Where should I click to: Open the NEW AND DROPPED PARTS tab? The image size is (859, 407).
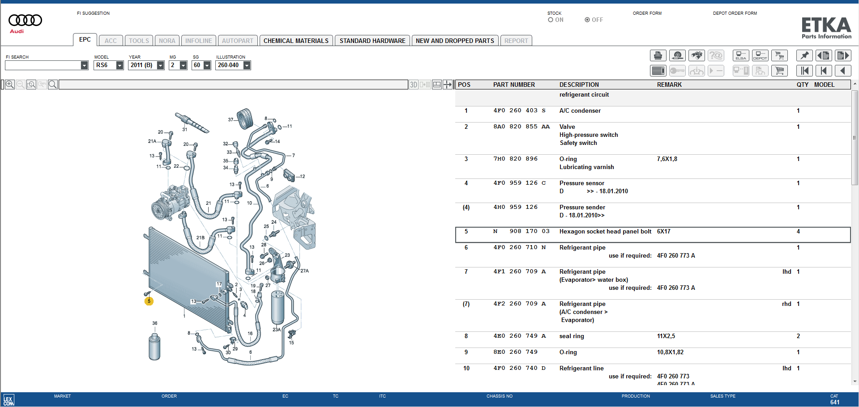click(x=455, y=41)
